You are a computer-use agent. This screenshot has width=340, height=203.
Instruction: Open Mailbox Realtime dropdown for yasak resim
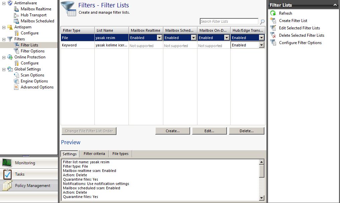pyautogui.click(x=159, y=38)
